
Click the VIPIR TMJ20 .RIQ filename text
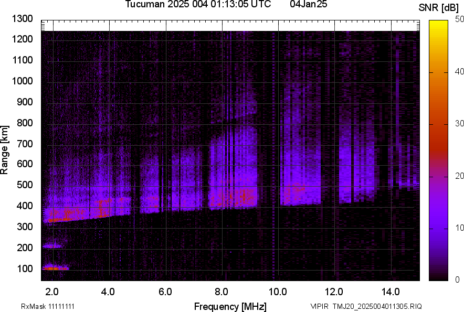[366, 306]
